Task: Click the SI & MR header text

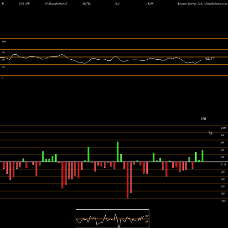Action: pos(24,4)
